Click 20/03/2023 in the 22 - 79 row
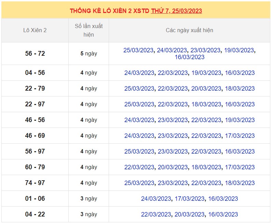Screen dimensions: 271x223 [206, 89]
